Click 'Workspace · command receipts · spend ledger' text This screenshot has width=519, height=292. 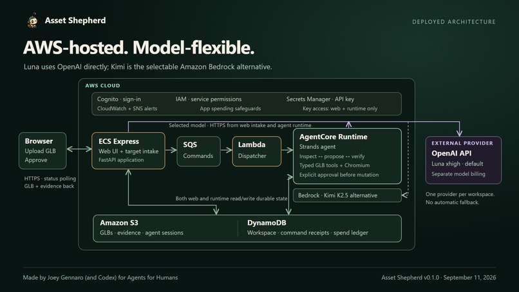coord(308,233)
